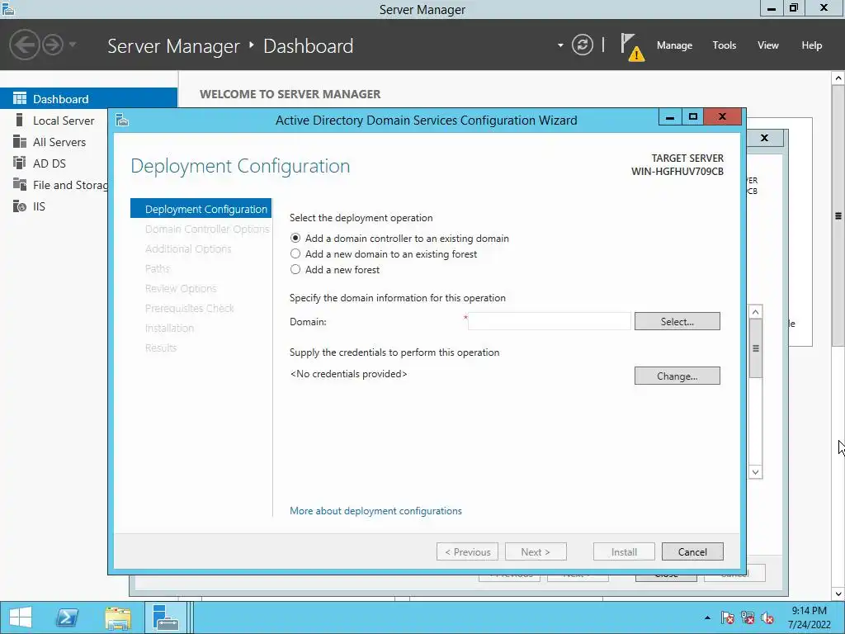Open All Servers in the sidebar

pyautogui.click(x=59, y=142)
